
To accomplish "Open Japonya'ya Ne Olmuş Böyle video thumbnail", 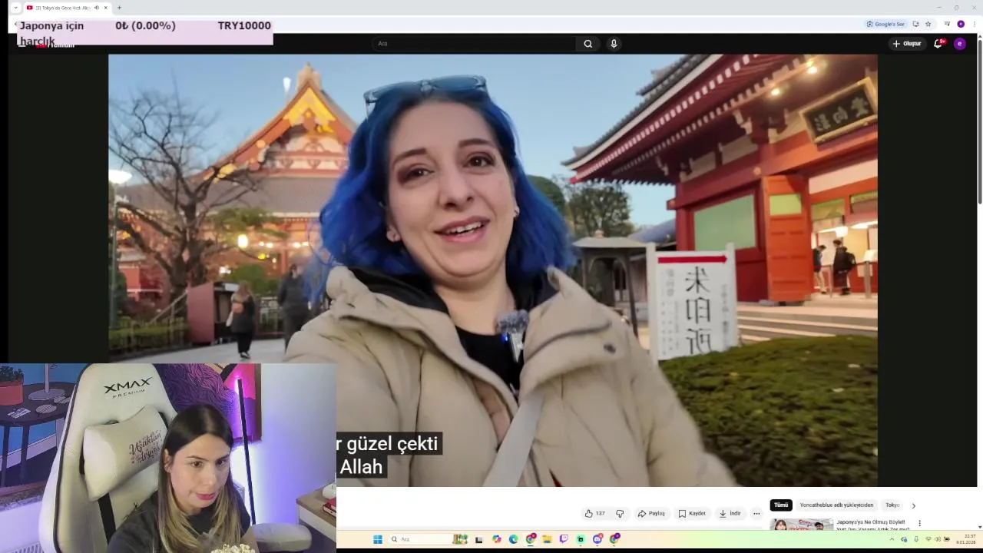I will (802, 525).
